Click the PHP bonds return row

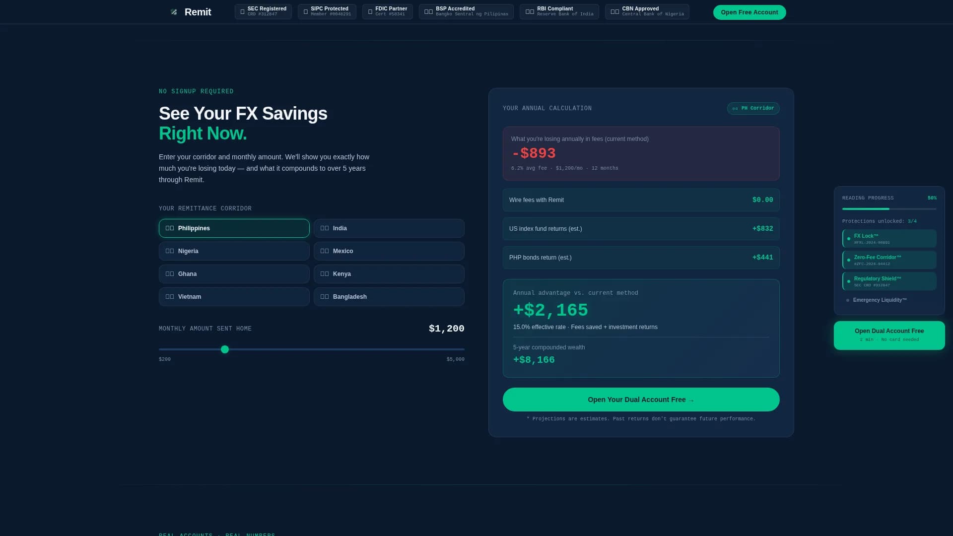(x=641, y=258)
